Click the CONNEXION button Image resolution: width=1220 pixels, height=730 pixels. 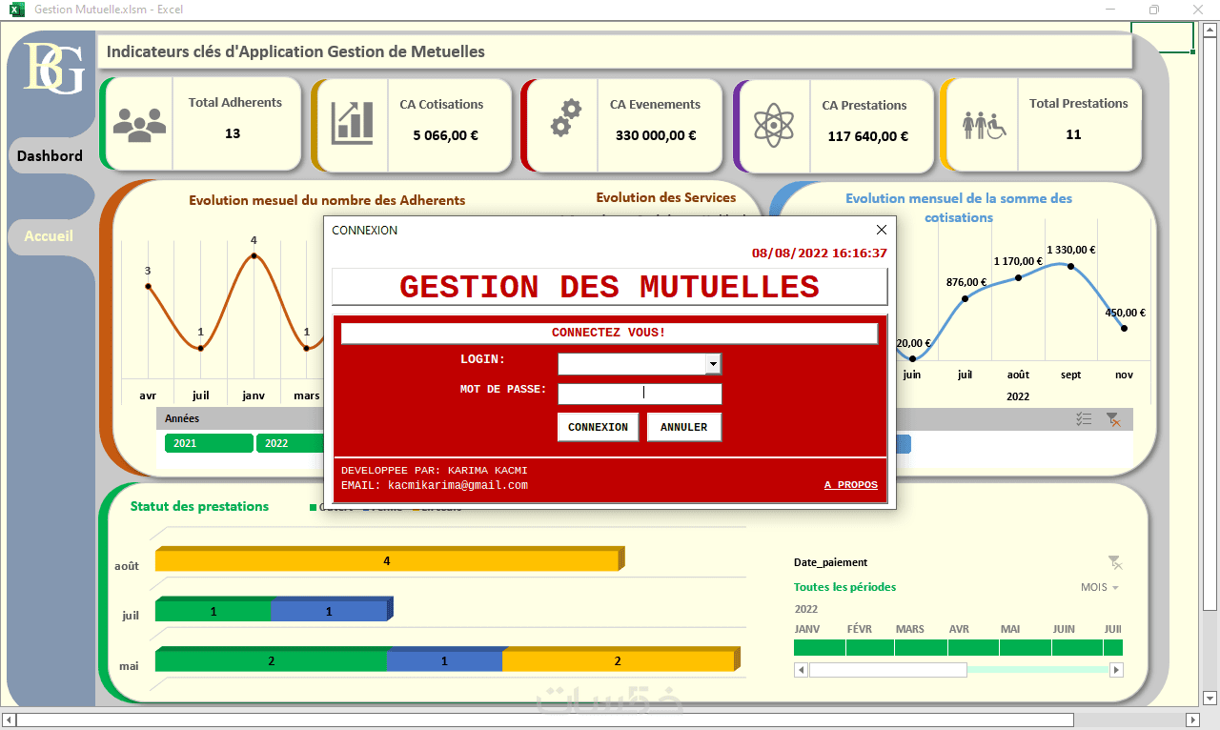click(598, 427)
